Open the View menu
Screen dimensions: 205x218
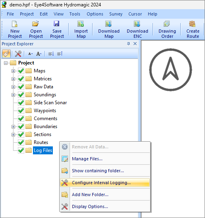(59, 14)
